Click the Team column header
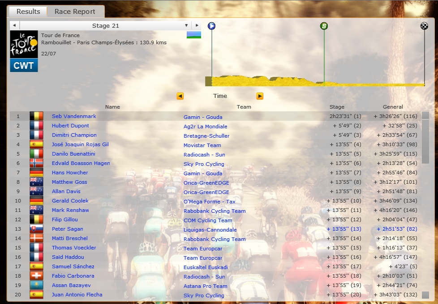Viewport: 438px width, 304px height. coord(244,107)
